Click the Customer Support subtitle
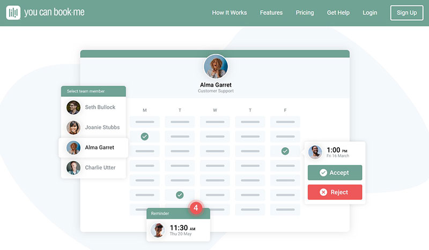The width and height of the screenshot is (429, 250). click(216, 91)
